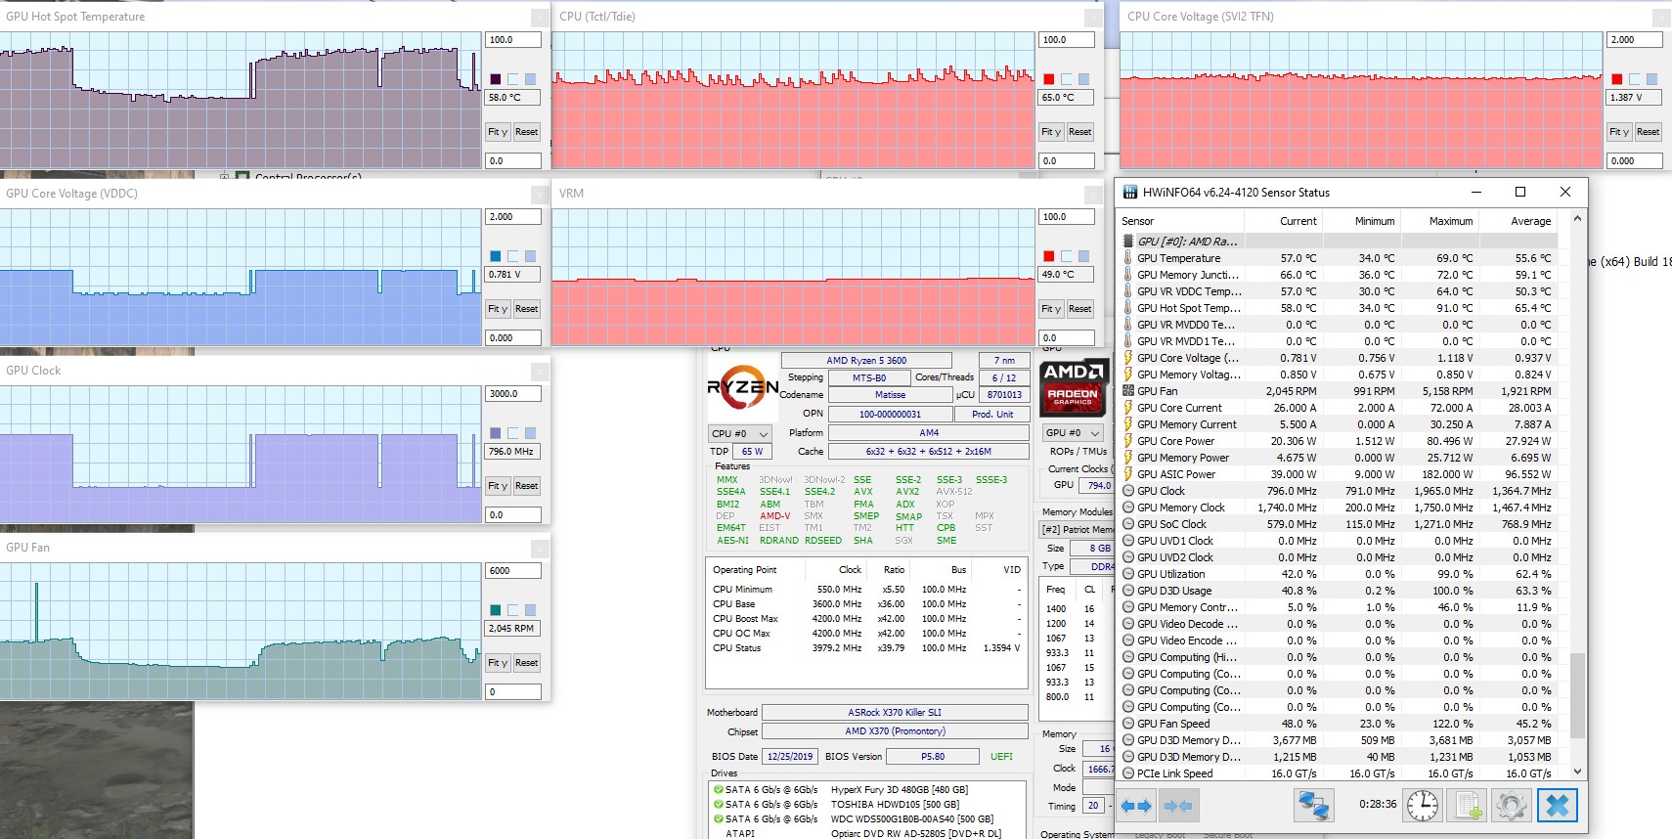Click the GPU Utilization row icon
Viewport: 1672px width, 839px height.
(1128, 574)
